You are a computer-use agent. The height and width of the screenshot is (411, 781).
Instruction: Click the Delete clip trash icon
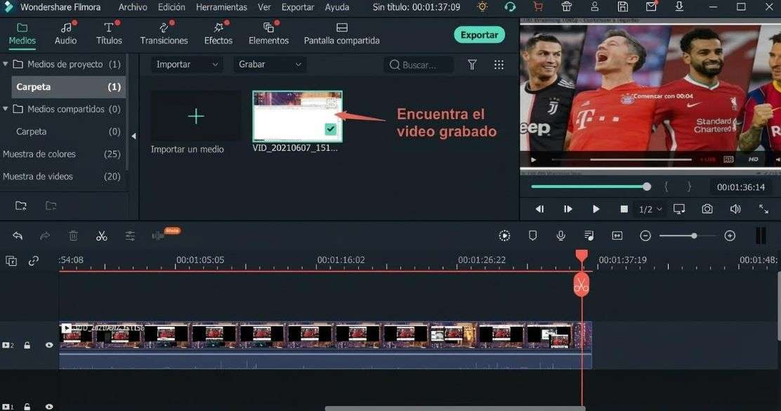(x=73, y=236)
